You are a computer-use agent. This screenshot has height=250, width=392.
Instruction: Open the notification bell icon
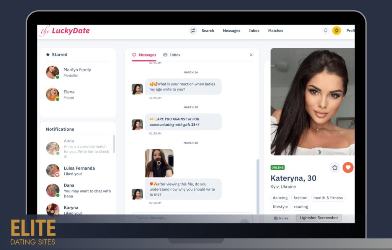[x=326, y=31]
